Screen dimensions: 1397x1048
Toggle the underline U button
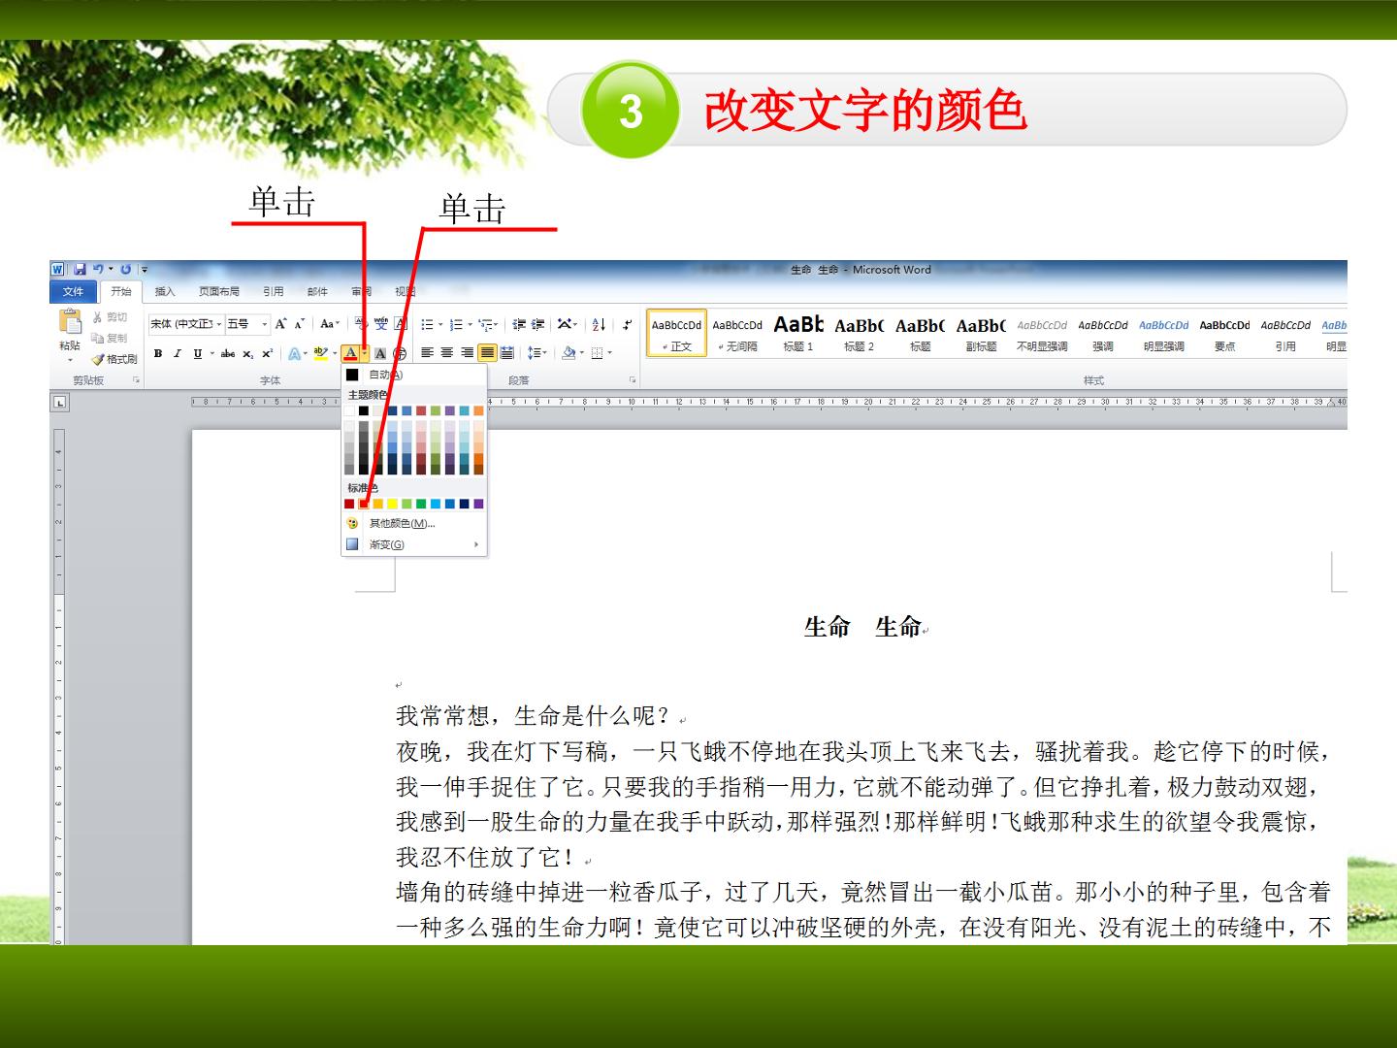pyautogui.click(x=198, y=353)
